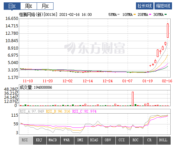Viewport: 174px width, 148px height.
Task: Select the DMI indicator tab
Action: (x=81, y=141)
